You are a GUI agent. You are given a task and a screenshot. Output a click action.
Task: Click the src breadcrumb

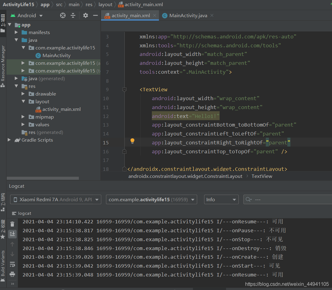59,4
